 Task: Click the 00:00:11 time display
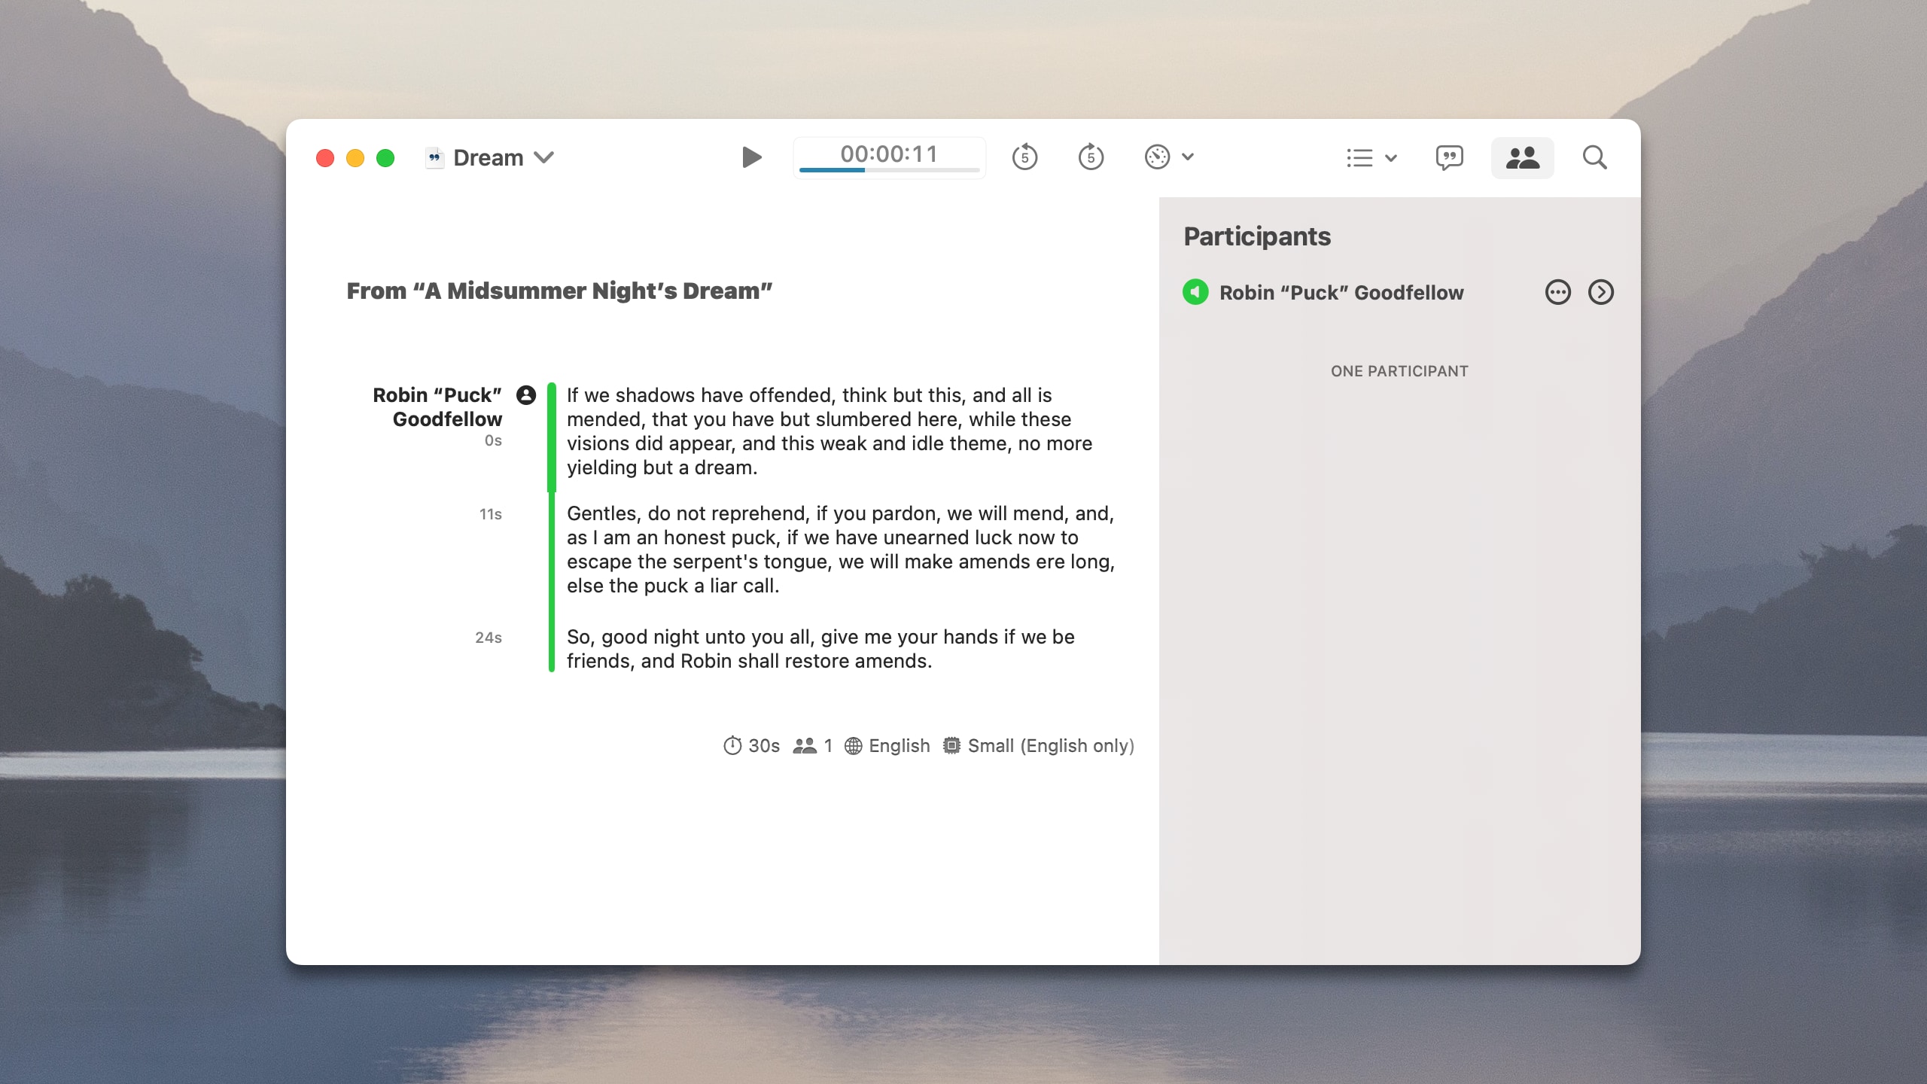[x=889, y=154]
